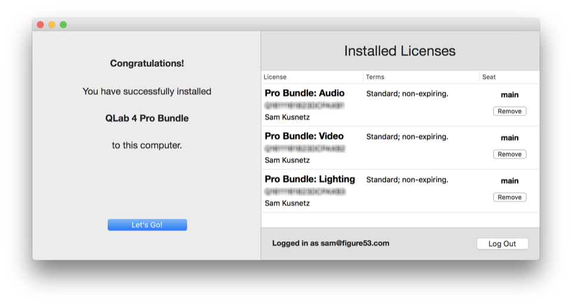Viewport: 572px width, 306px height.
Task: Remove the Pro Bundle: Video license
Action: click(509, 154)
